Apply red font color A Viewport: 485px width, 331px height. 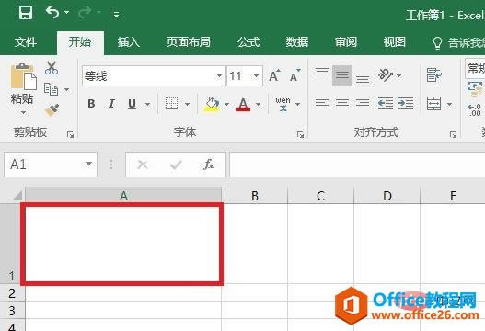(243, 104)
